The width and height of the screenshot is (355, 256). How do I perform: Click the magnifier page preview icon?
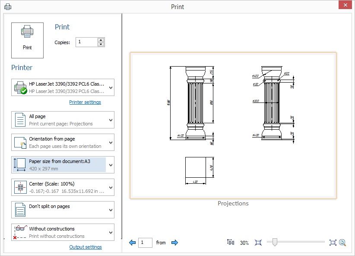342,243
